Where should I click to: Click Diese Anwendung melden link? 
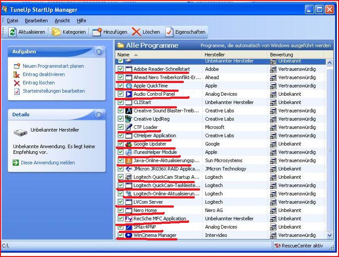point(48,163)
